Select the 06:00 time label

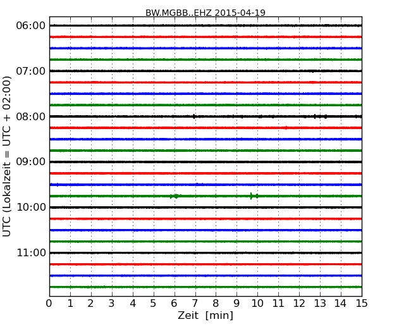coord(30,26)
